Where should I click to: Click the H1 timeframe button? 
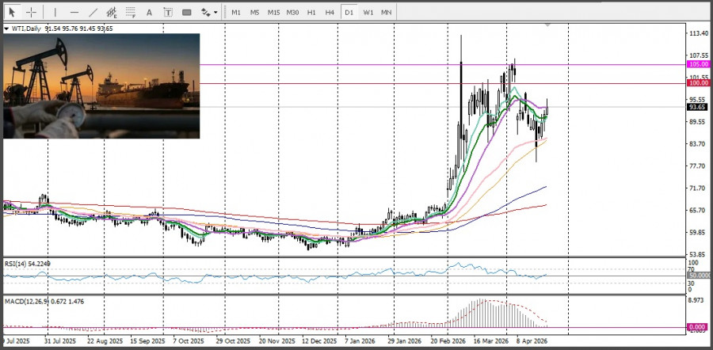[x=311, y=12]
